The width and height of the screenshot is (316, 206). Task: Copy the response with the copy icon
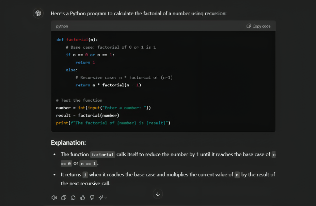(64, 198)
